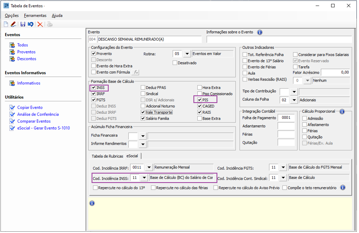Expand the Cod. Incidência INSS dropdown

tap(144, 178)
